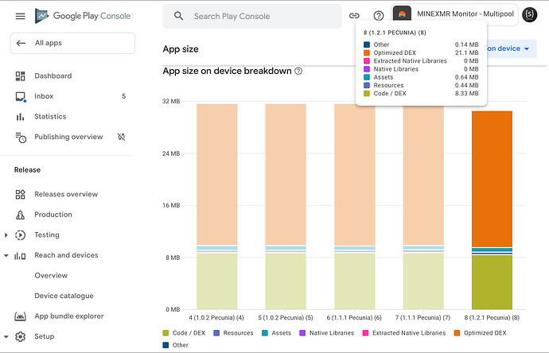Click the search magnifier icon
The width and height of the screenshot is (549, 353).
[178, 16]
